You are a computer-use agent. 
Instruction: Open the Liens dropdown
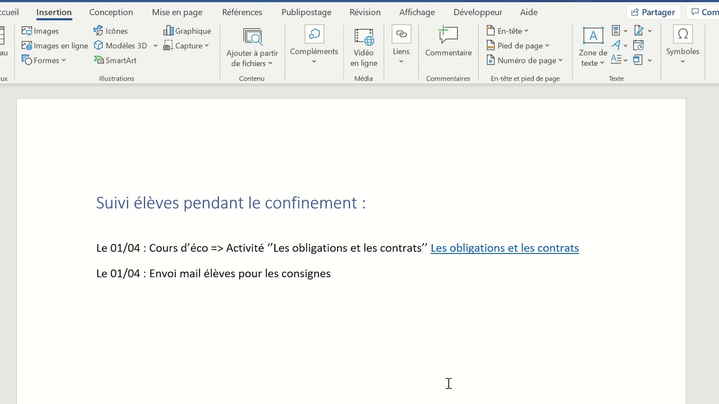coord(401,45)
